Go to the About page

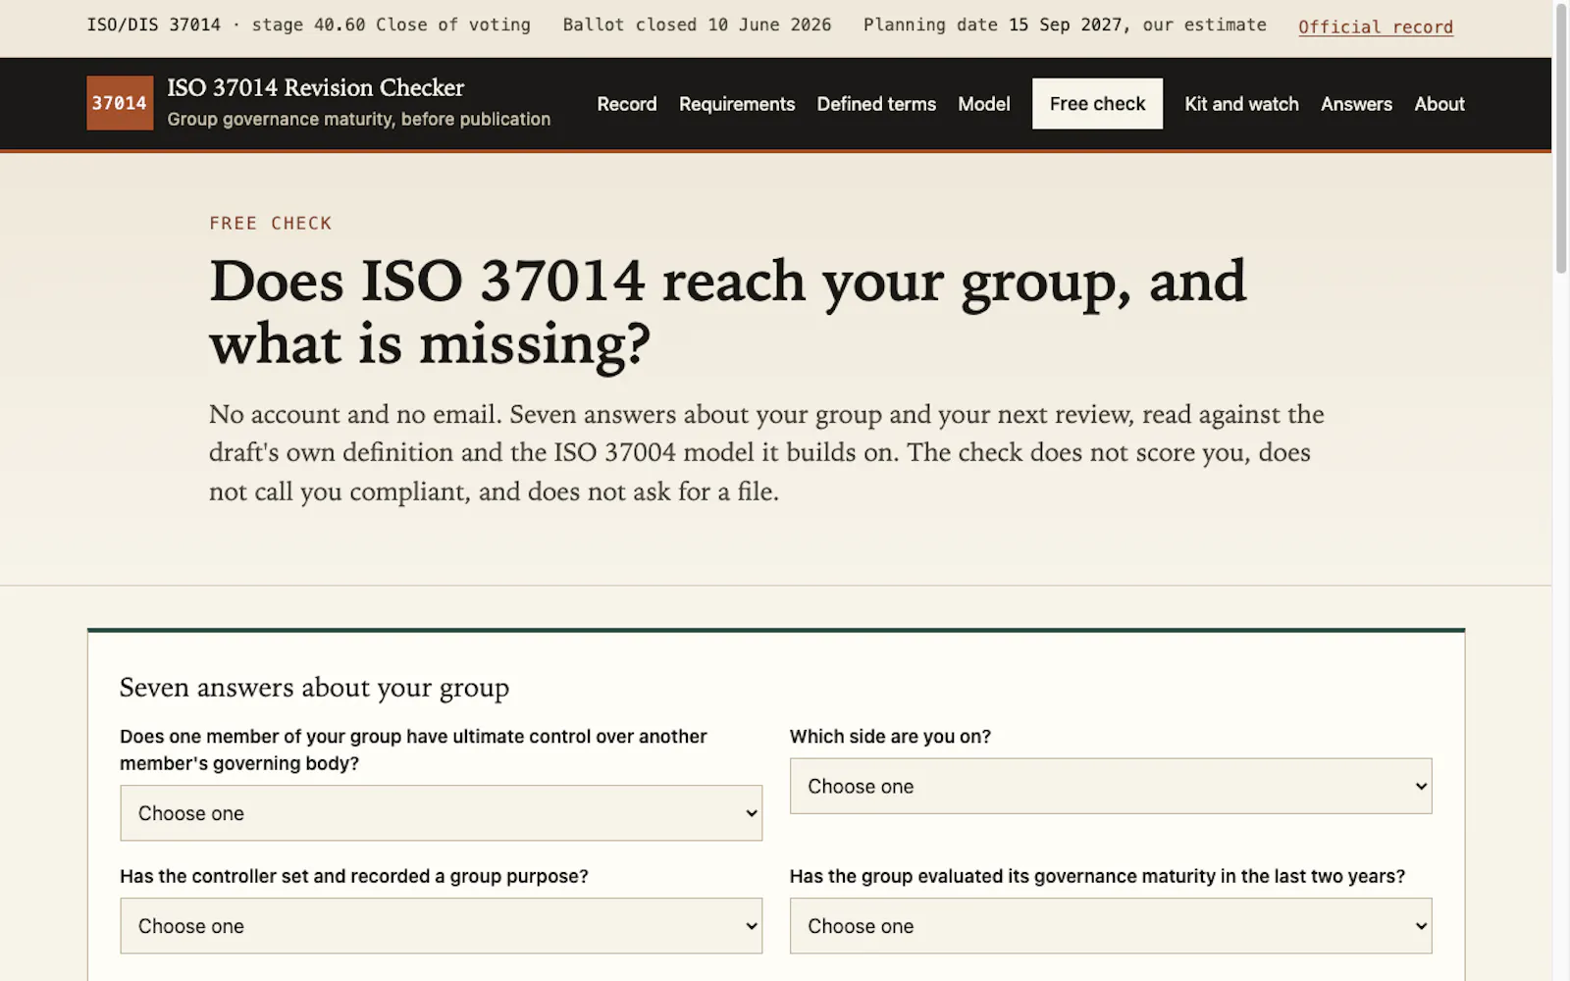[x=1439, y=104]
